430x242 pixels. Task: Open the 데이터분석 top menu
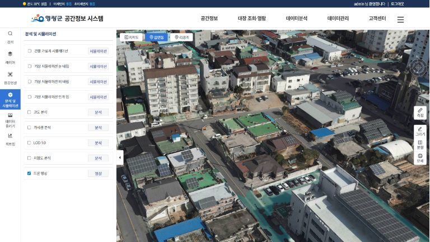click(x=296, y=18)
